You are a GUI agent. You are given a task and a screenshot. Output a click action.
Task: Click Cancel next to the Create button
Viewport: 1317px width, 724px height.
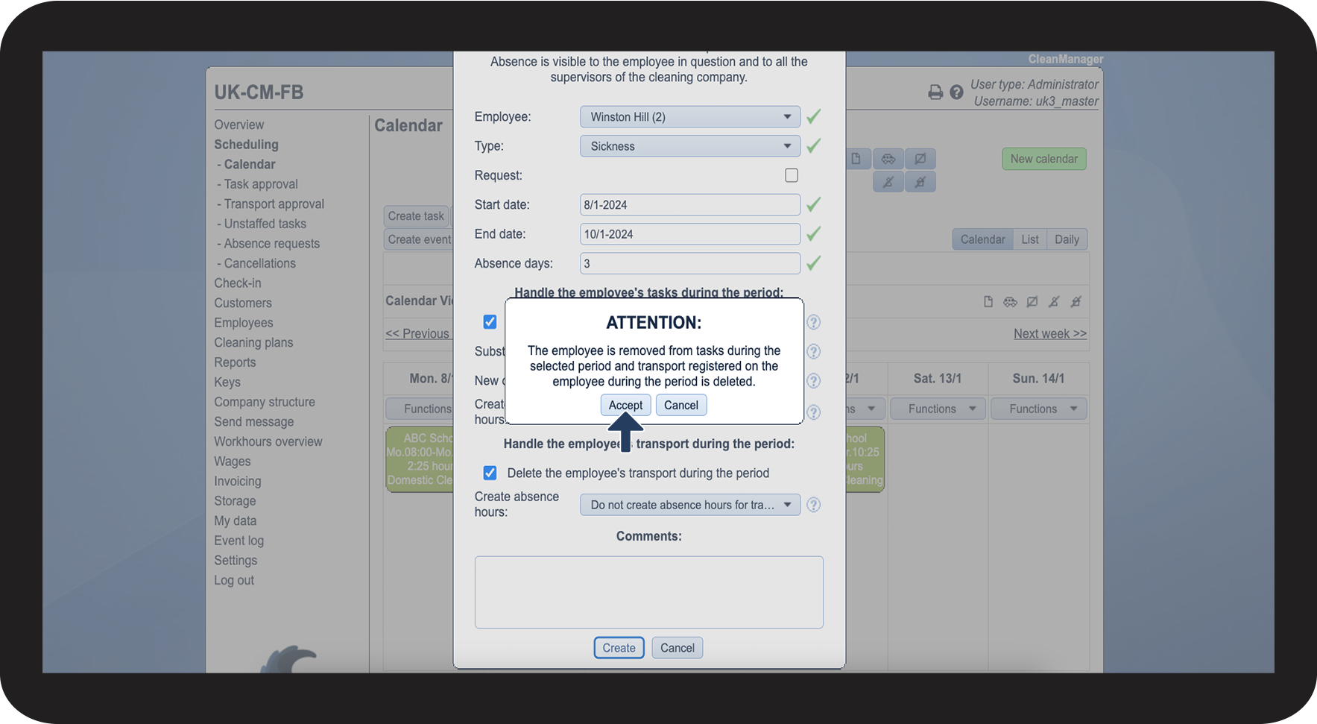pyautogui.click(x=678, y=648)
